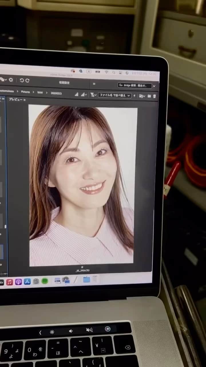Click the first thumbnail quality icon
206x367 pixels.
coord(76,94)
